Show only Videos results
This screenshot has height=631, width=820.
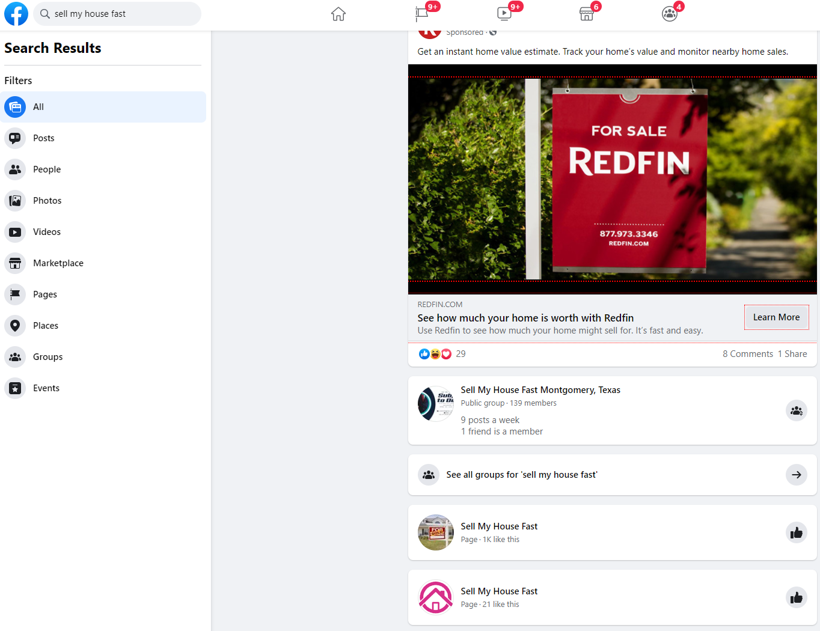[47, 232]
